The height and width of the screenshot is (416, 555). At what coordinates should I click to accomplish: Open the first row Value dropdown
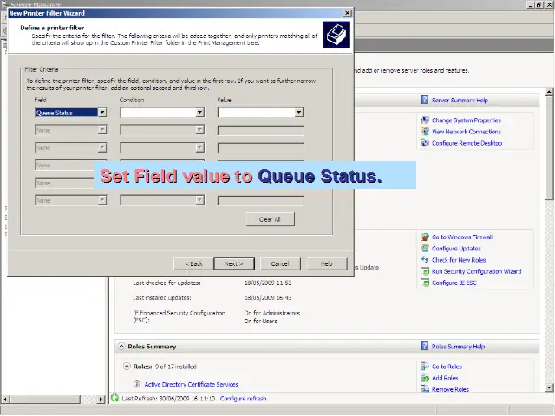pos(298,112)
